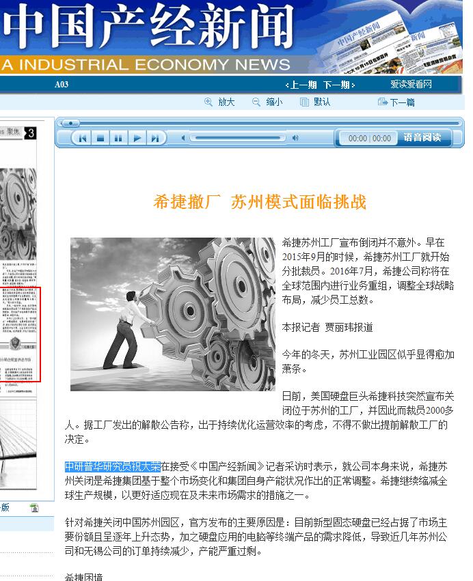Go to next article 下一篇
Viewport: 473px width, 581px height.
coord(402,102)
